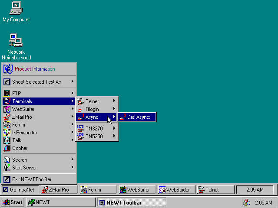Launch WebSurfer from the NEWT toolbar
The width and height of the screenshot is (278, 208).
pos(138,190)
